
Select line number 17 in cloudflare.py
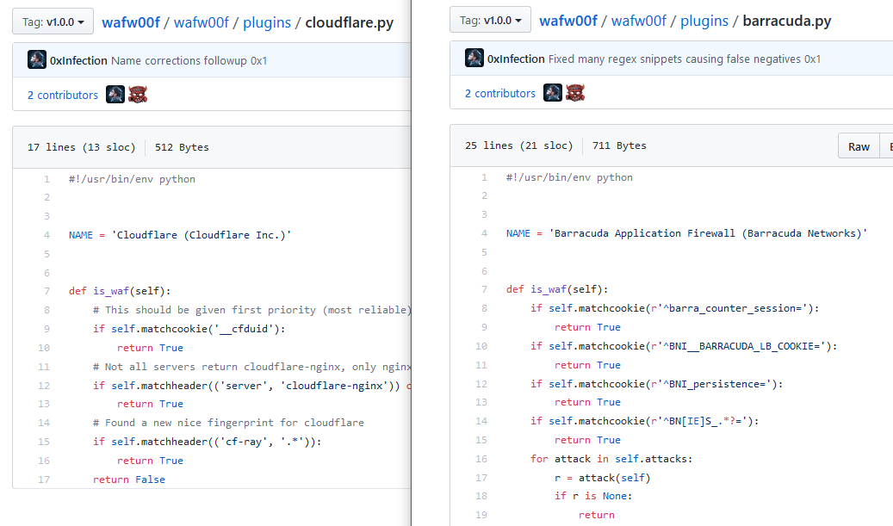[44, 480]
